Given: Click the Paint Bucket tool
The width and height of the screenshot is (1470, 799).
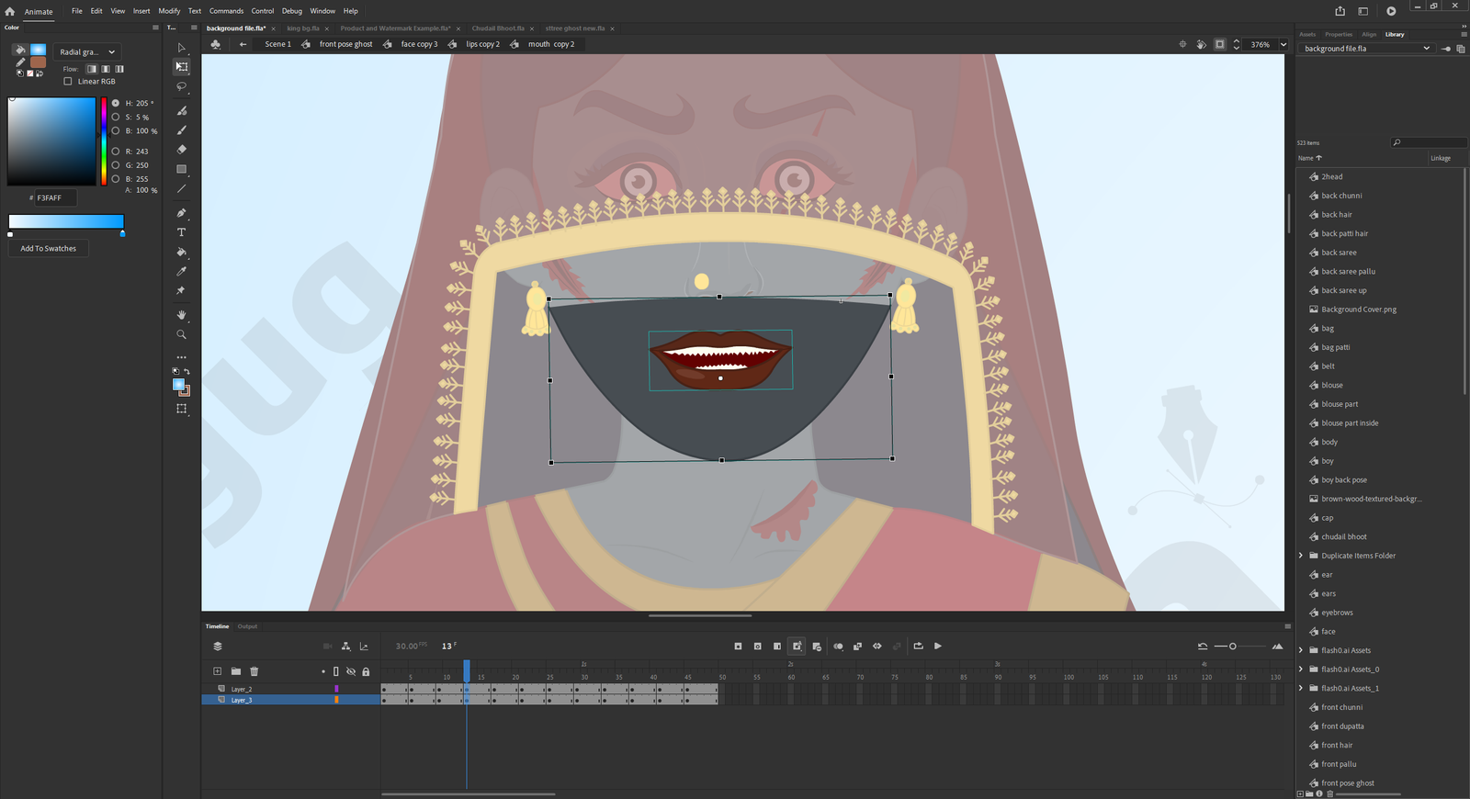Looking at the screenshot, I should (x=181, y=252).
